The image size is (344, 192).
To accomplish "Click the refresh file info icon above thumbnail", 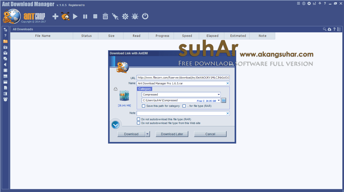I will (116, 89).
